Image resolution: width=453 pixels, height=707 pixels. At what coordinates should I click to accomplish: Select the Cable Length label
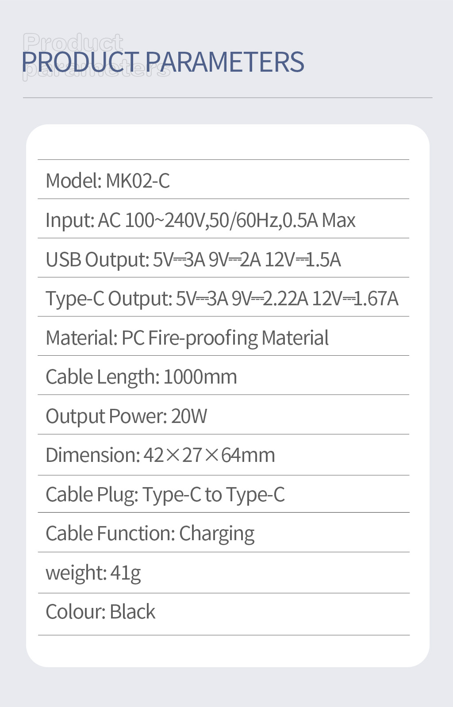(102, 377)
